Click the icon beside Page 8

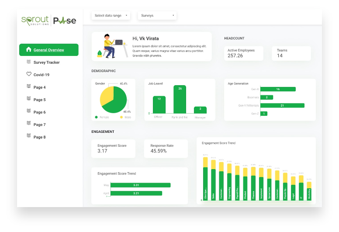29,137
